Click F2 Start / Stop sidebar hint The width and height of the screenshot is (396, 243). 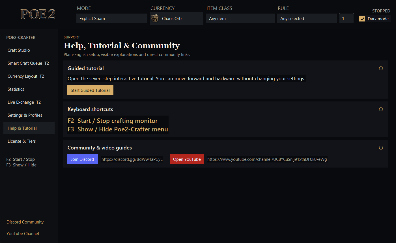pyautogui.click(x=21, y=159)
